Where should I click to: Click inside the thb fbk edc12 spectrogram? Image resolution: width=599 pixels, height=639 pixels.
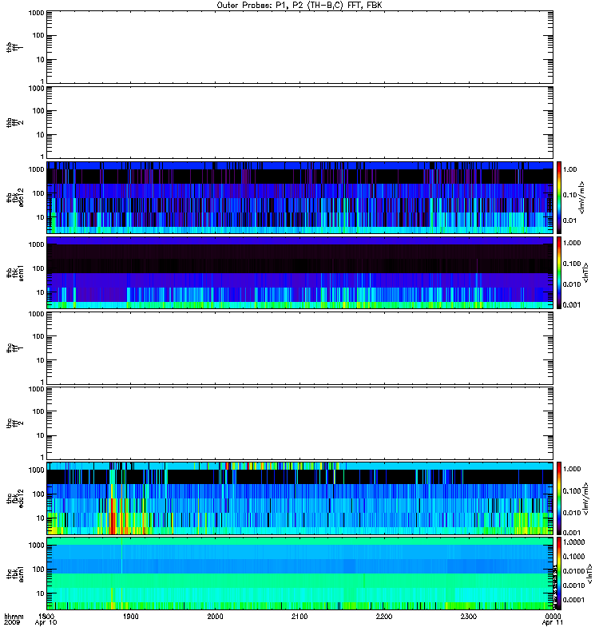299,197
